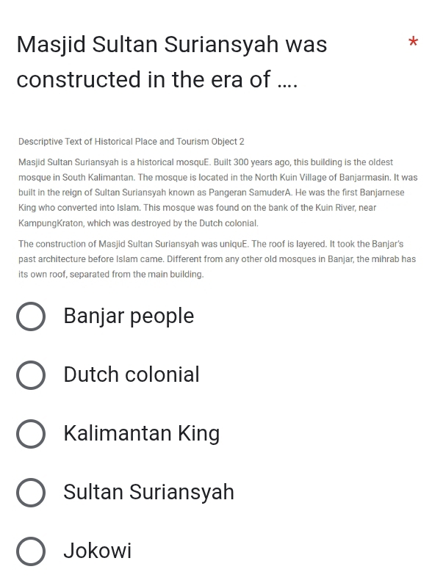Screen dimensions: 432x583
Task: Click the red required asterisk
Action: pyautogui.click(x=413, y=42)
